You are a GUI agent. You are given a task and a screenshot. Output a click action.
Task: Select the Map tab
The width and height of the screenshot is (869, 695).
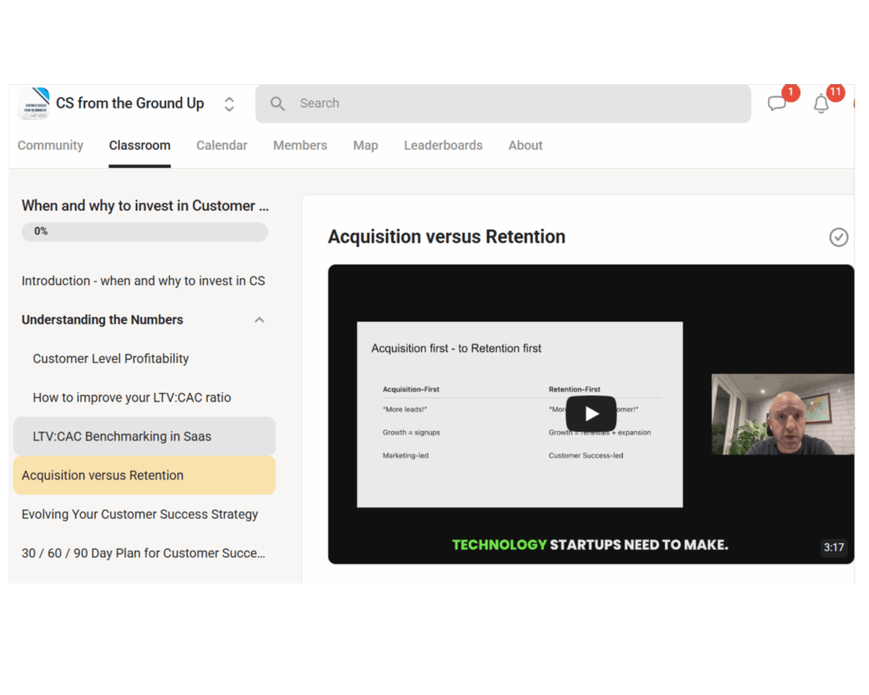[365, 145]
